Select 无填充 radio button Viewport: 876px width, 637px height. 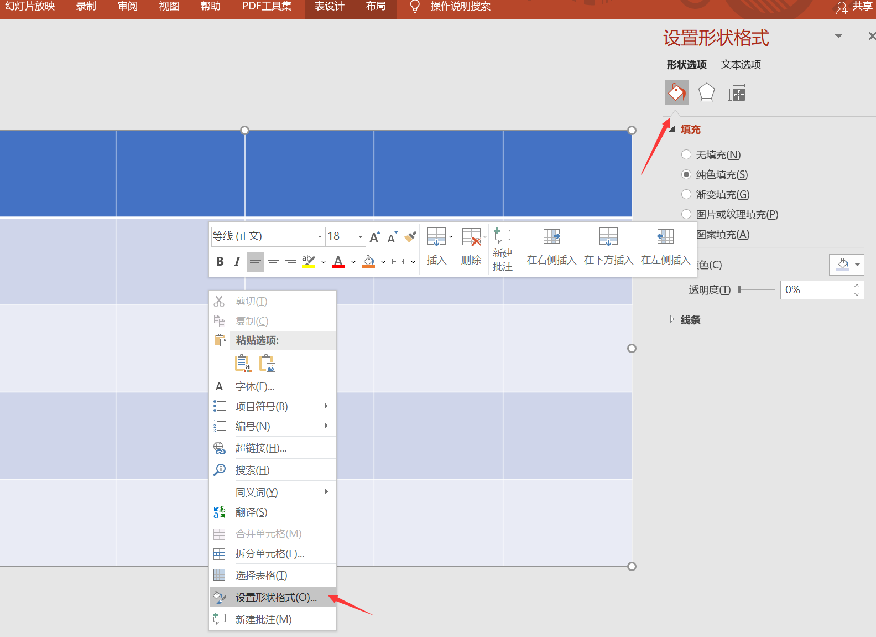click(x=686, y=154)
